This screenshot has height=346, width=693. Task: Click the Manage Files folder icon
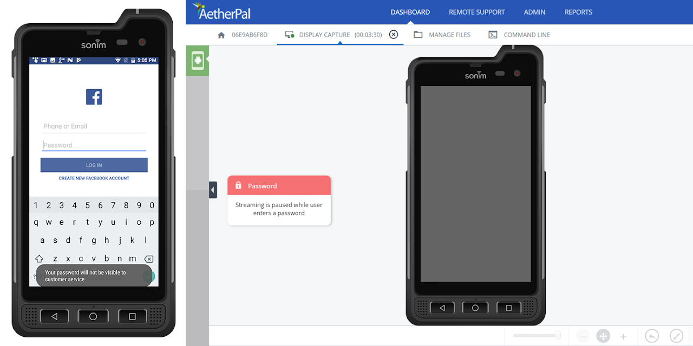[x=418, y=35]
